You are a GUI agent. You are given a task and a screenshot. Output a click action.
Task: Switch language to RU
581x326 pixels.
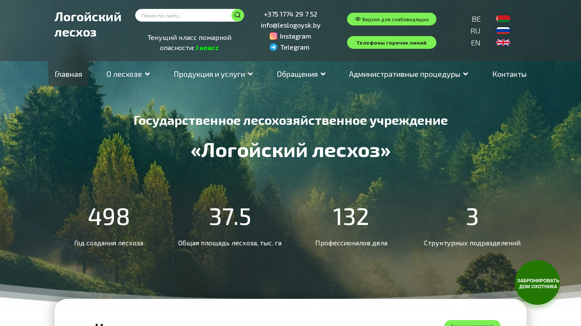[x=476, y=31]
